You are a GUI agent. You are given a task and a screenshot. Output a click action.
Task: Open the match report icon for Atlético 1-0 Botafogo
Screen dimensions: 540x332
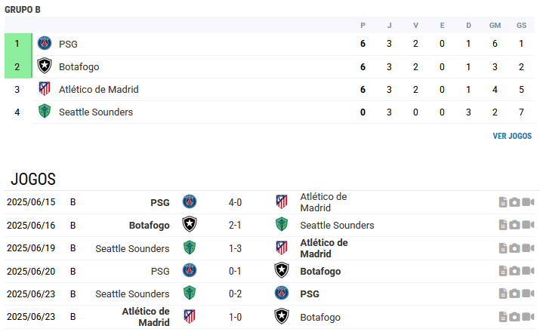503,316
